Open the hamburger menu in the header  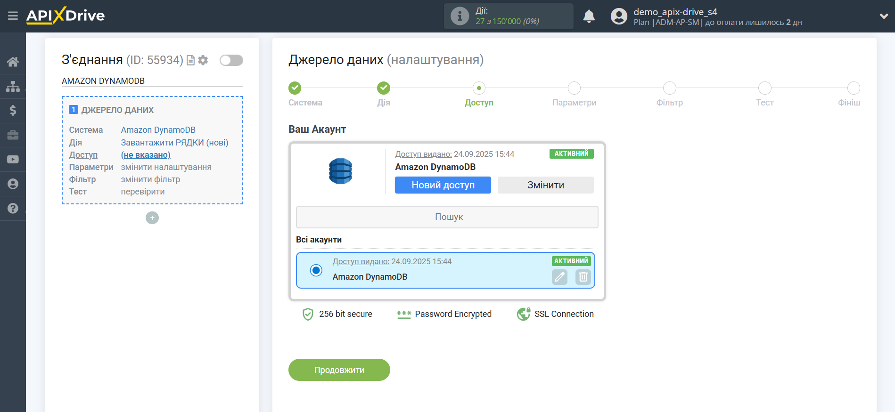pos(13,16)
